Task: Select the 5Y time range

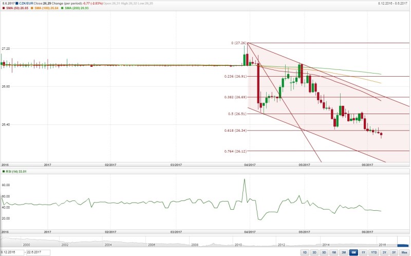Action: [x=394, y=252]
